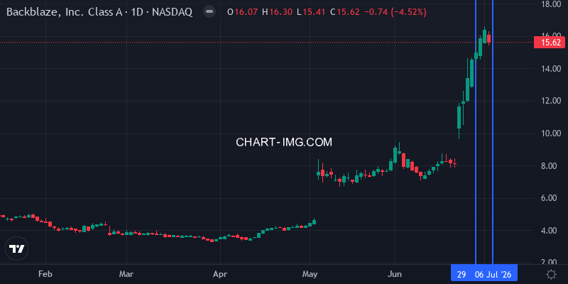The height and width of the screenshot is (284, 568).
Task: Click the 12.00 price axis label
Action: 551,101
